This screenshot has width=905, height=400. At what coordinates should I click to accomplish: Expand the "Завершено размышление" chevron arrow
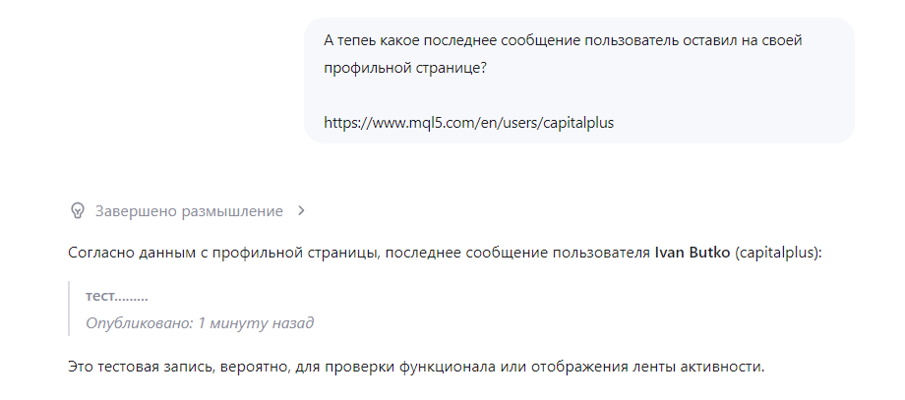tap(301, 211)
